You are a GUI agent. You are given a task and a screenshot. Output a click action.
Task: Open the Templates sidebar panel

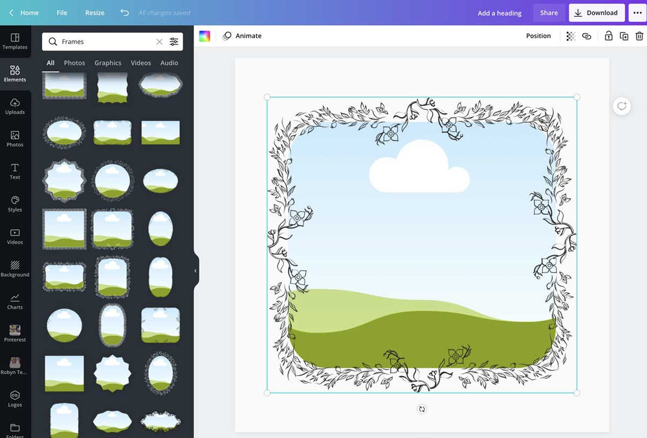15,41
